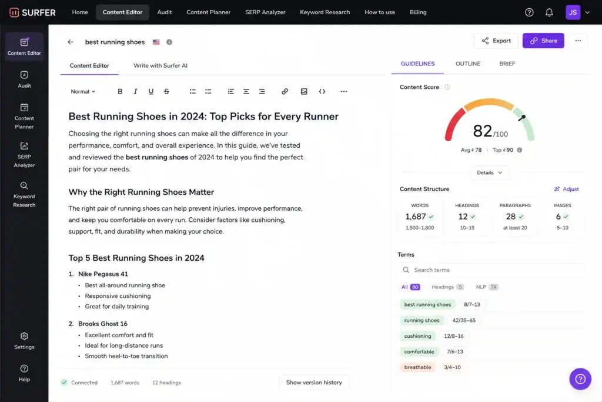Screen dimensions: 602x402
Task: Filter terms by All 80
Action: click(x=410, y=287)
